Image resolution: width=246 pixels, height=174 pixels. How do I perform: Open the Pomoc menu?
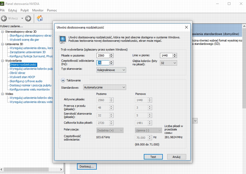coord(52,10)
